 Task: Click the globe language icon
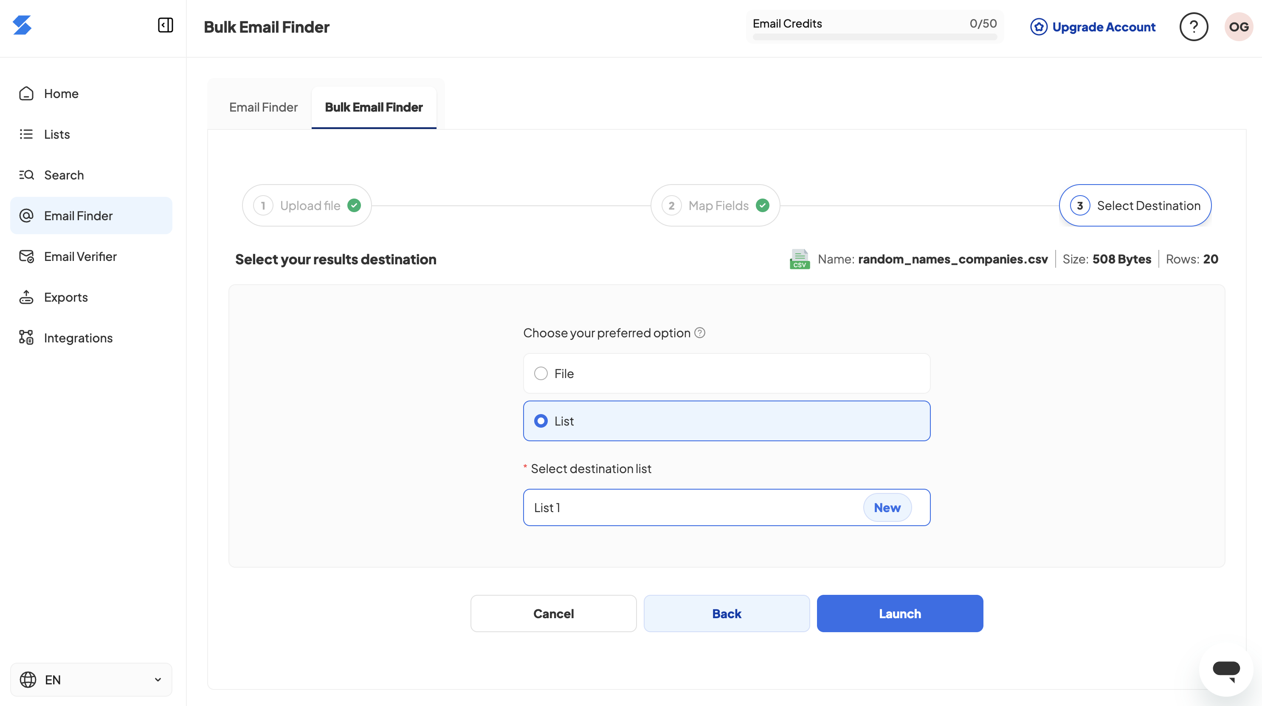[28, 680]
